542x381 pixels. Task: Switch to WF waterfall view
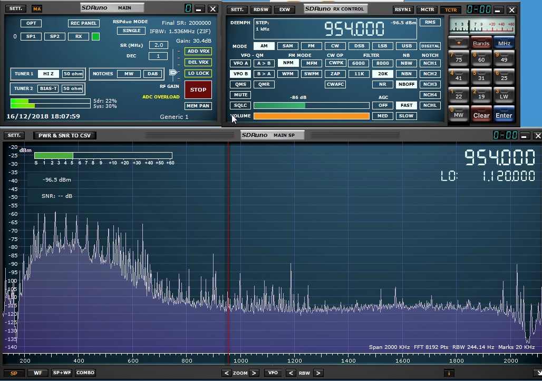coord(38,373)
